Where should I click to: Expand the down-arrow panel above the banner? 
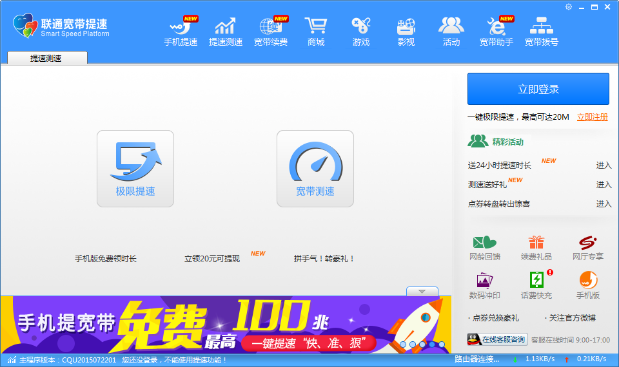coord(422,292)
